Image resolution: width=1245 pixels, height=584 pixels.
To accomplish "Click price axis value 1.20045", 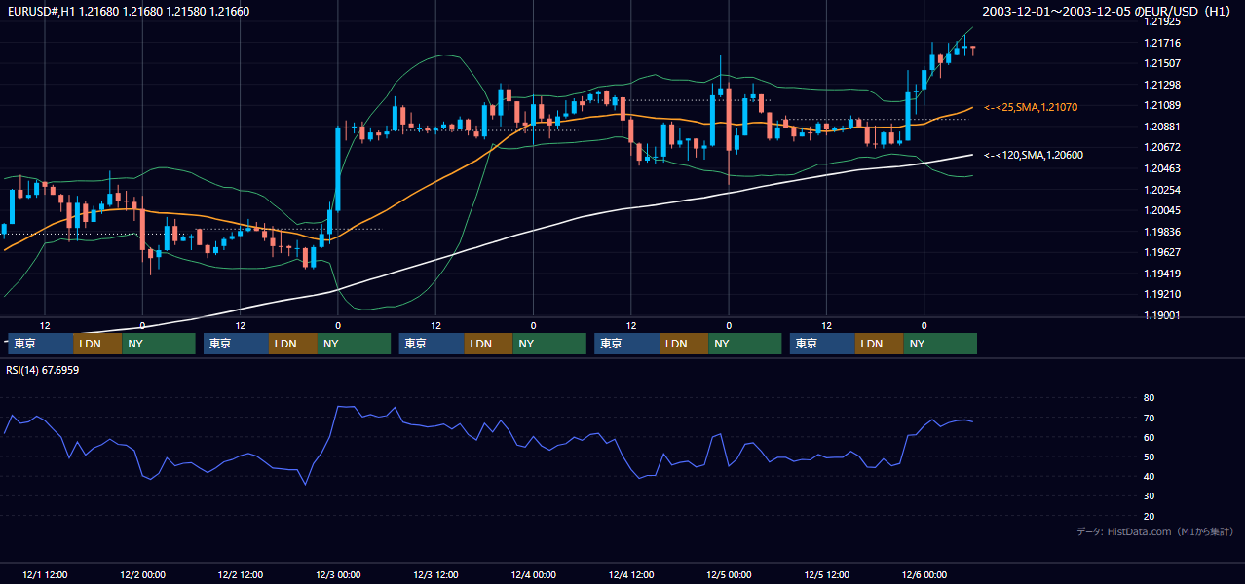I will (x=1162, y=210).
